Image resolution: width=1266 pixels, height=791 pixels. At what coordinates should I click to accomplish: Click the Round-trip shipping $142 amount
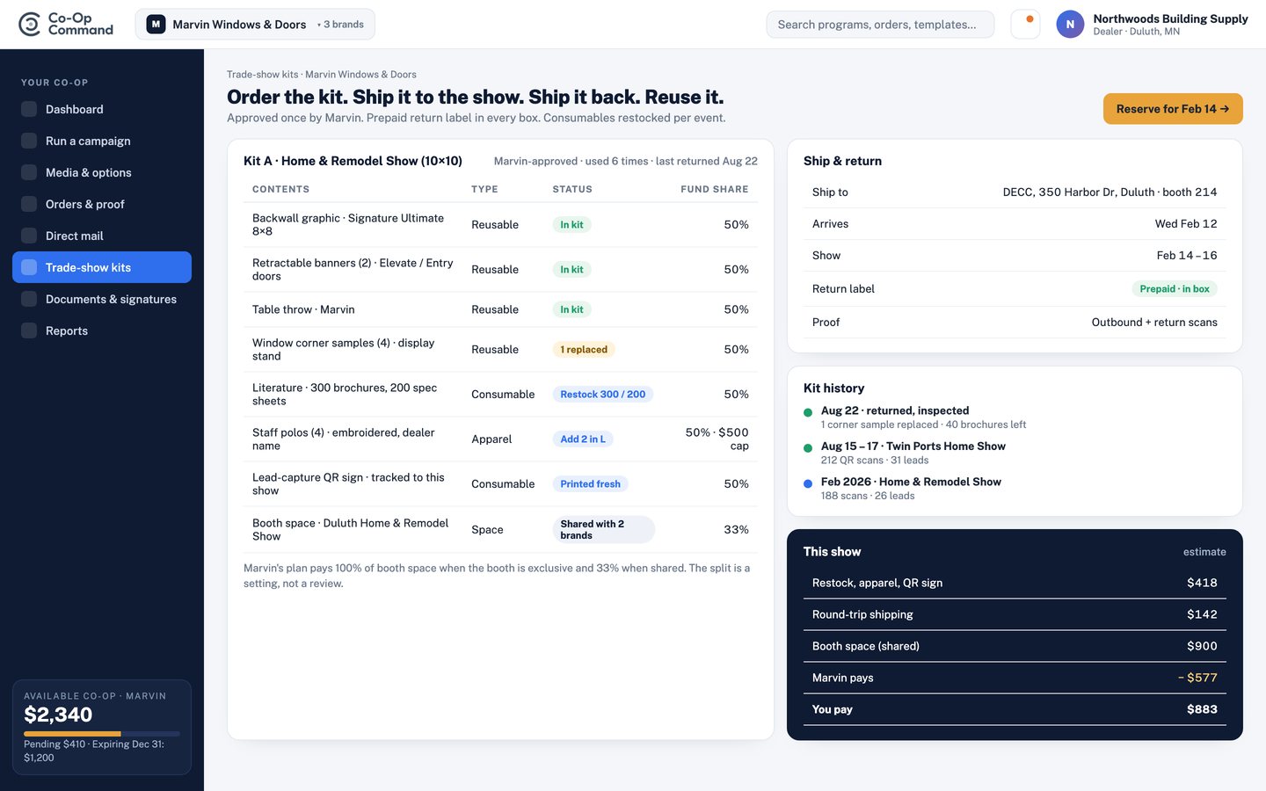1202,614
